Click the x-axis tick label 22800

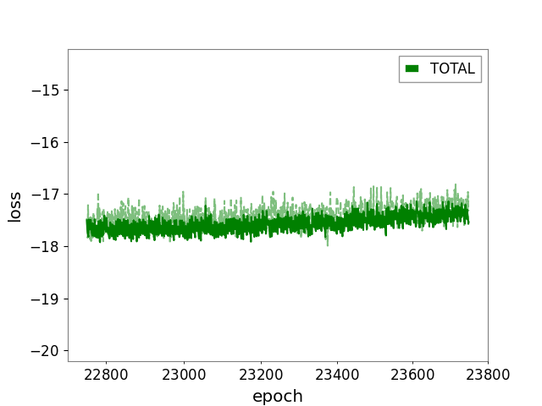click(106, 375)
